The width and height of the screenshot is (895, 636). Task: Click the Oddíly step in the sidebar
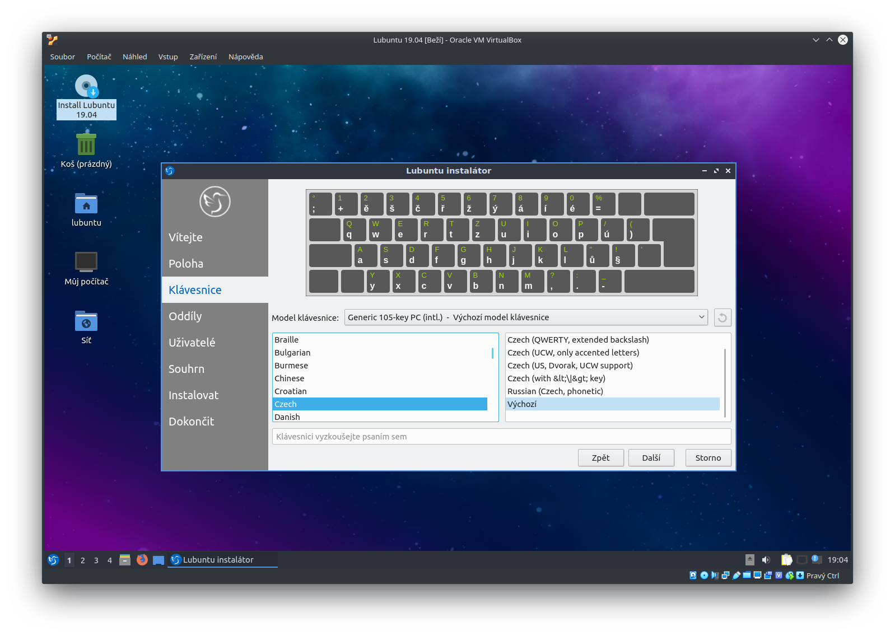pyautogui.click(x=215, y=316)
